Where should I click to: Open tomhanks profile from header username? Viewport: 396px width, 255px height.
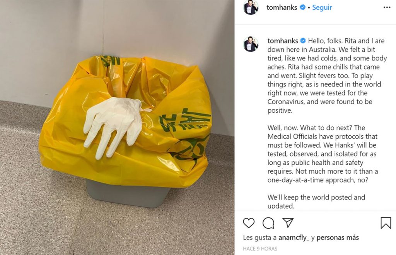[x=282, y=8]
